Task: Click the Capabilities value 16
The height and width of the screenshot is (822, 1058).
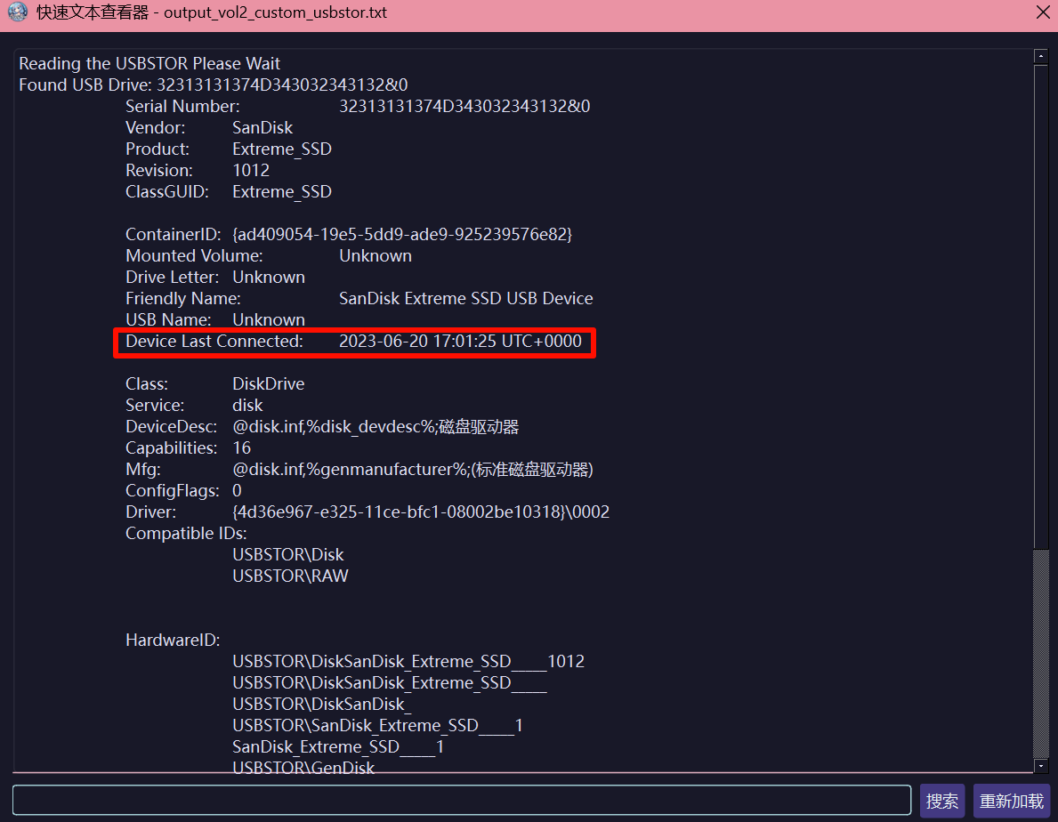Action: 241,448
